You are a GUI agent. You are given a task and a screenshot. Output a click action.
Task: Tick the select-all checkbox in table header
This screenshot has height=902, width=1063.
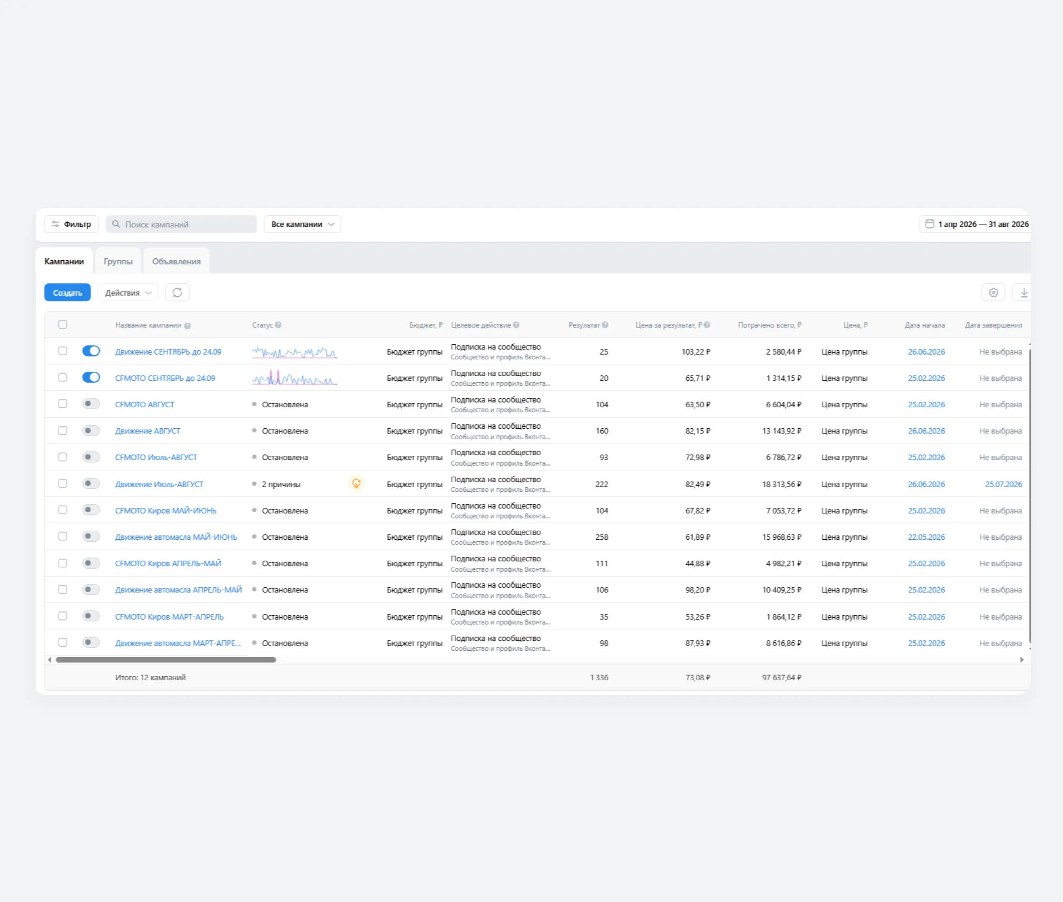click(x=62, y=325)
